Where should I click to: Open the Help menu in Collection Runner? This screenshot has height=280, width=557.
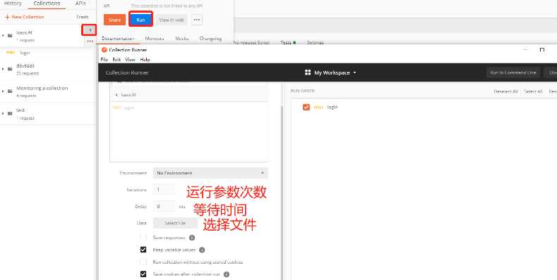[x=145, y=60]
